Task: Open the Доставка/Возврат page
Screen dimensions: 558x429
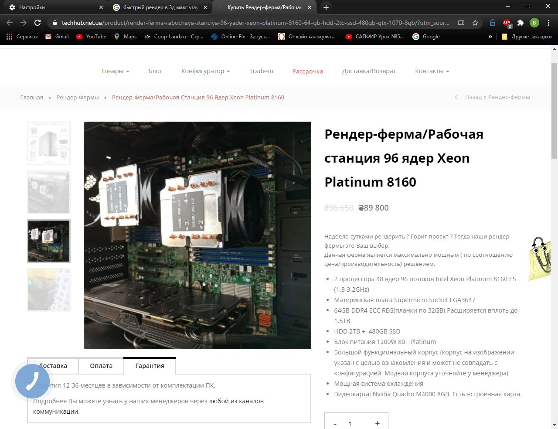Action: 369,71
